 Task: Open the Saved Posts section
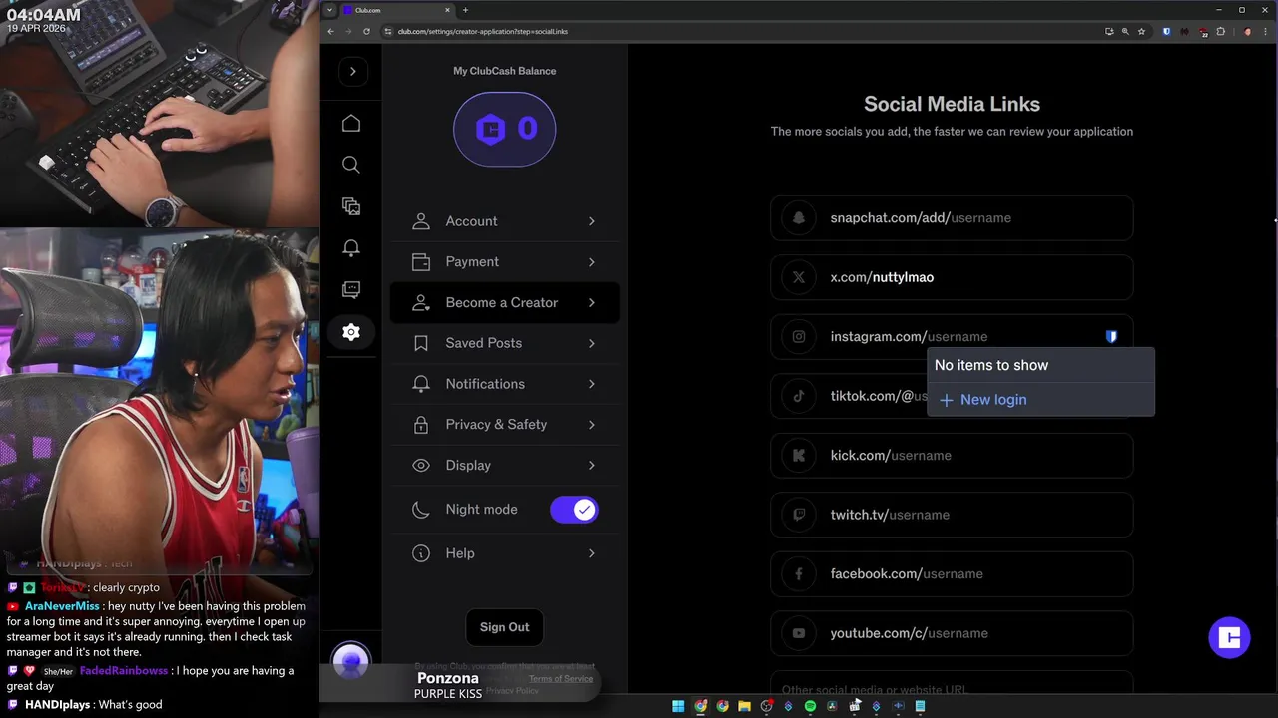point(504,343)
